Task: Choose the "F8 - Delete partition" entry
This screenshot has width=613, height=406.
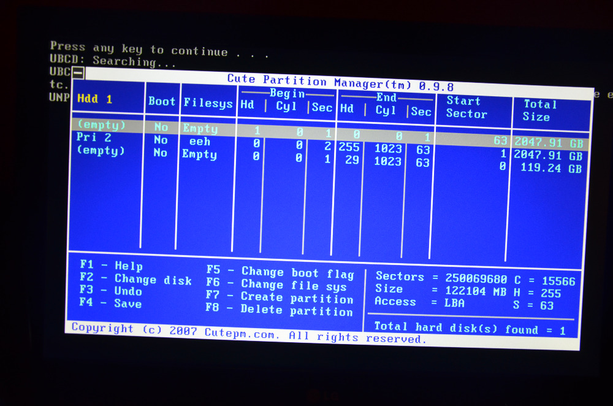Action: tap(279, 309)
